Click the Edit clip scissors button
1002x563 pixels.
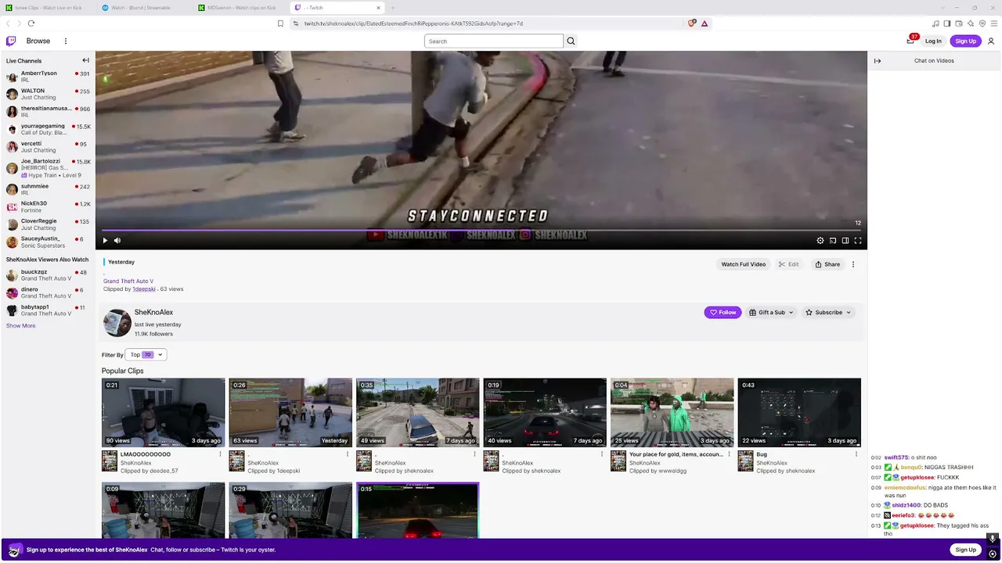click(788, 264)
